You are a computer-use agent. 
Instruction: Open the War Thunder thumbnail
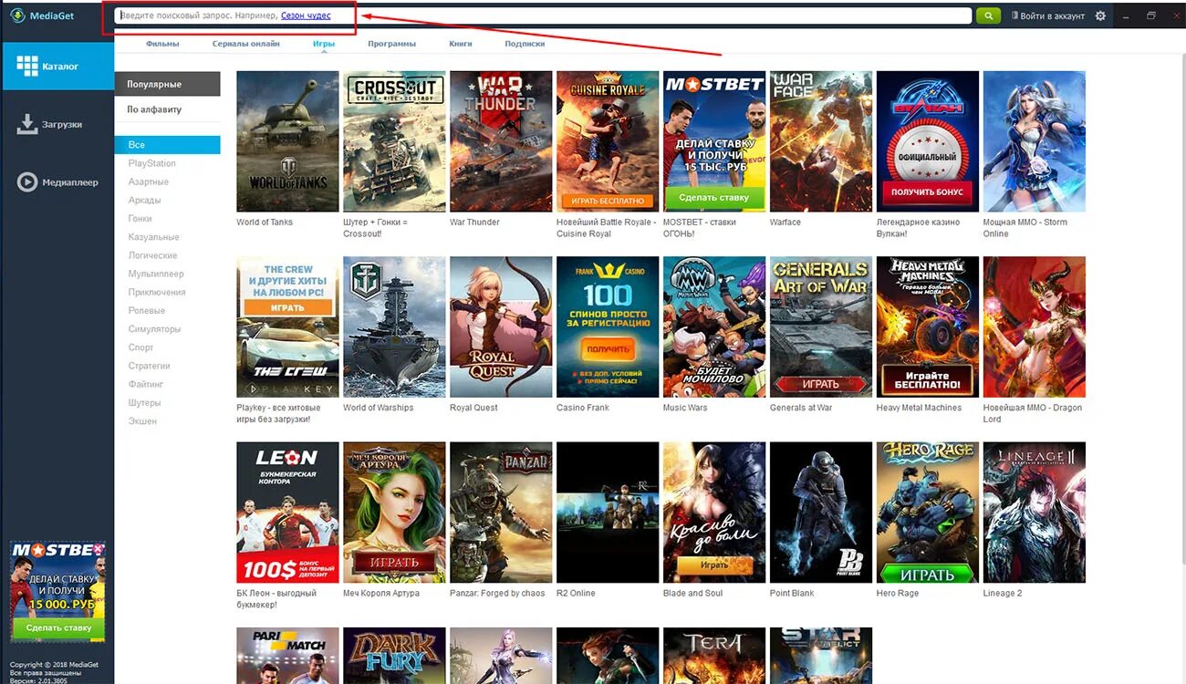tap(501, 141)
